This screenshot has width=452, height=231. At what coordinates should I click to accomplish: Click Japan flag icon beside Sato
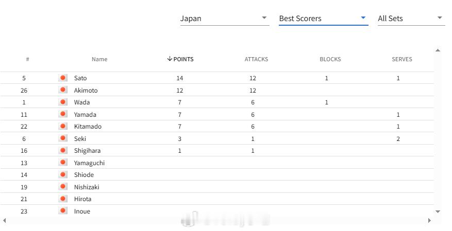click(63, 78)
